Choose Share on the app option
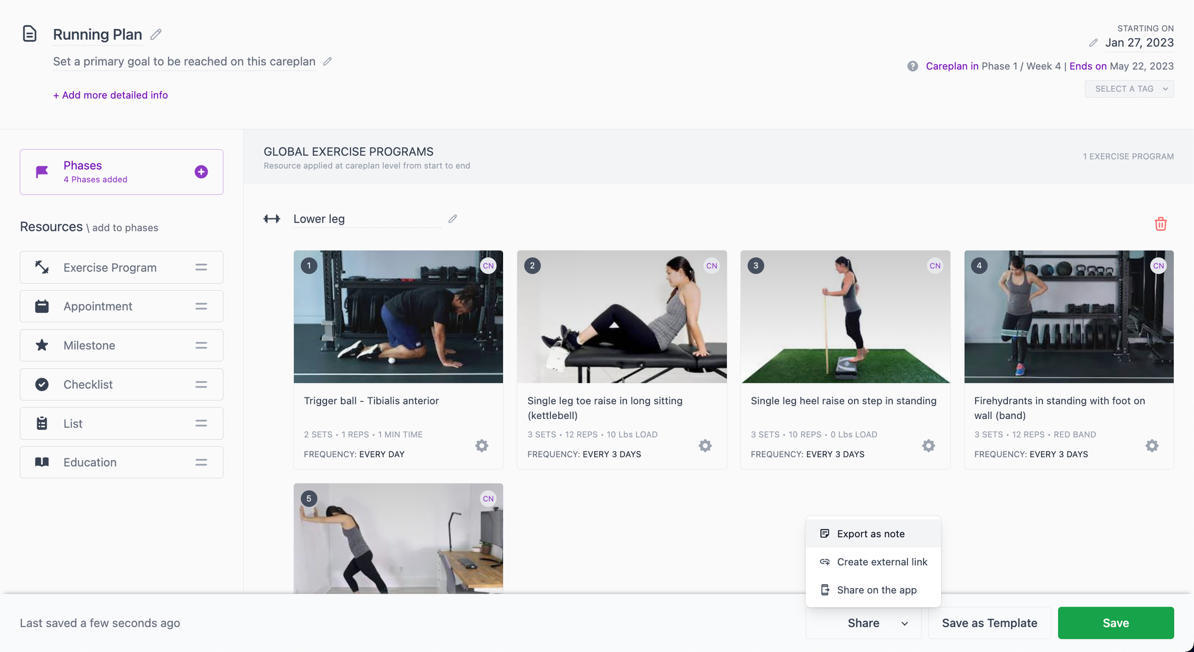This screenshot has width=1194, height=652. (873, 590)
